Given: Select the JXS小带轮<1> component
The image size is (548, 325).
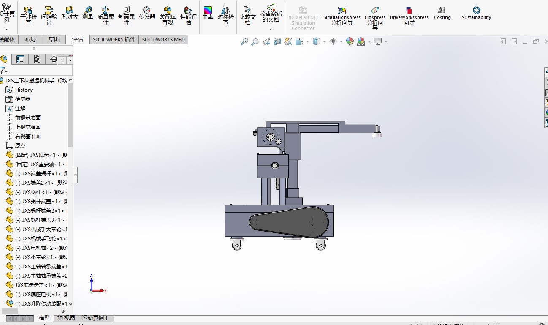Looking at the screenshot, I should [x=36, y=257].
